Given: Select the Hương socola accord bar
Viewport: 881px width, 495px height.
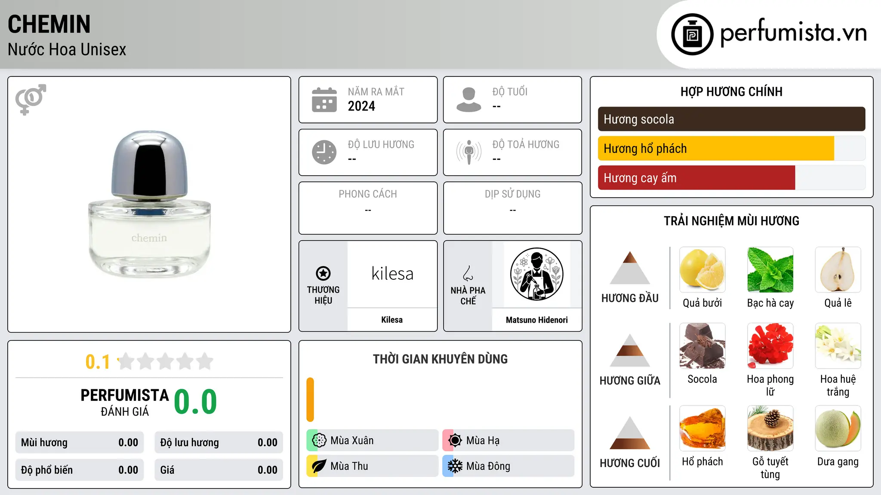Looking at the screenshot, I should [732, 119].
